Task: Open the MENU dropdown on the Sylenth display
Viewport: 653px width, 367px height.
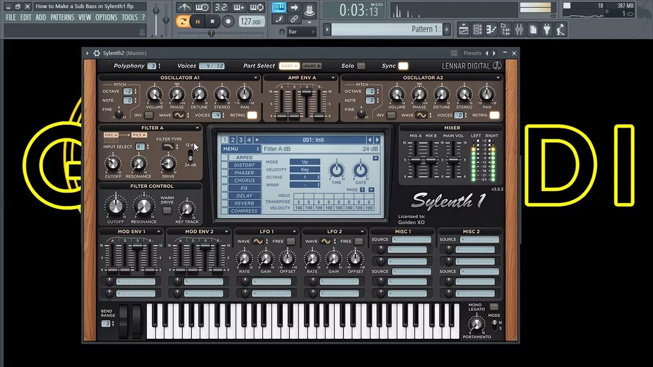Action: pyautogui.click(x=241, y=149)
